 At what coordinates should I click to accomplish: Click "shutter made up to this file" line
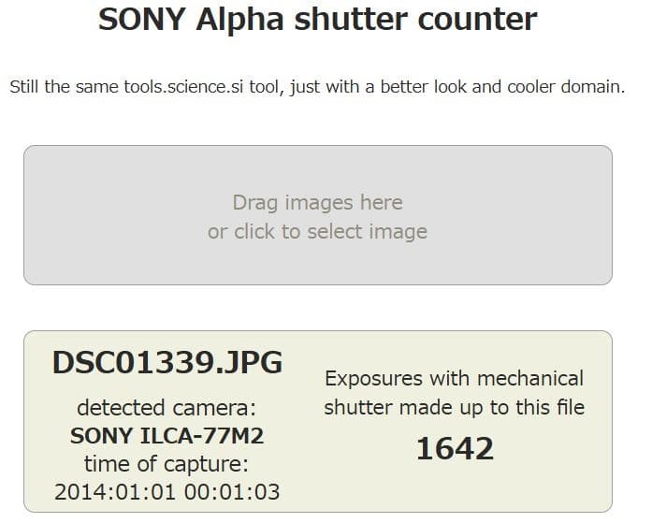point(454,407)
